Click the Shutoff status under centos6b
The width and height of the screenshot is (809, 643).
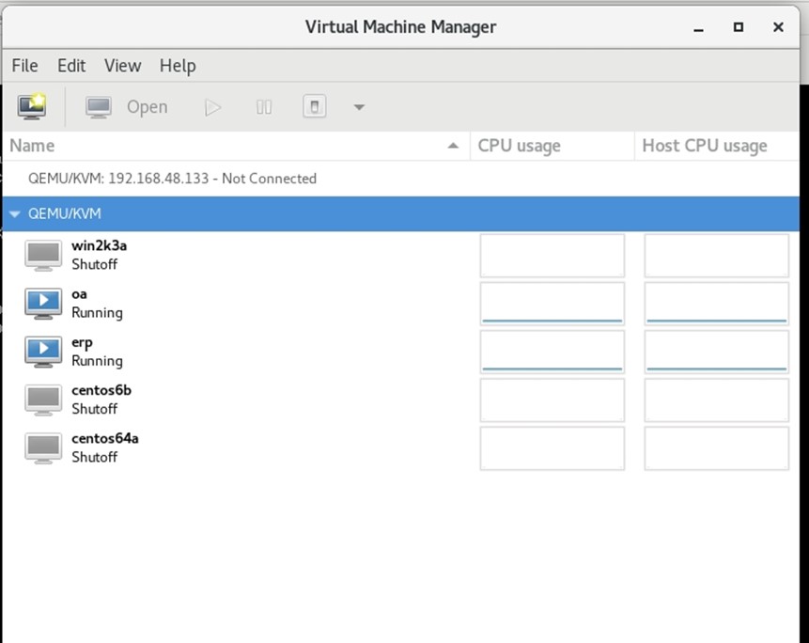pyautogui.click(x=94, y=409)
